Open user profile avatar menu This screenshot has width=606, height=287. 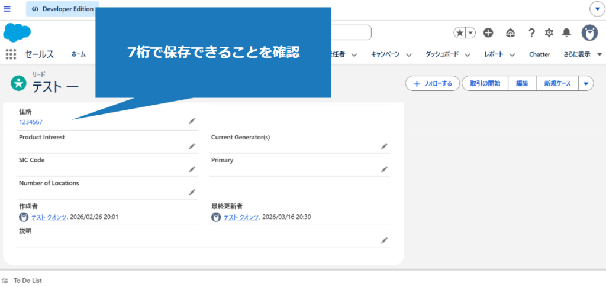(589, 33)
